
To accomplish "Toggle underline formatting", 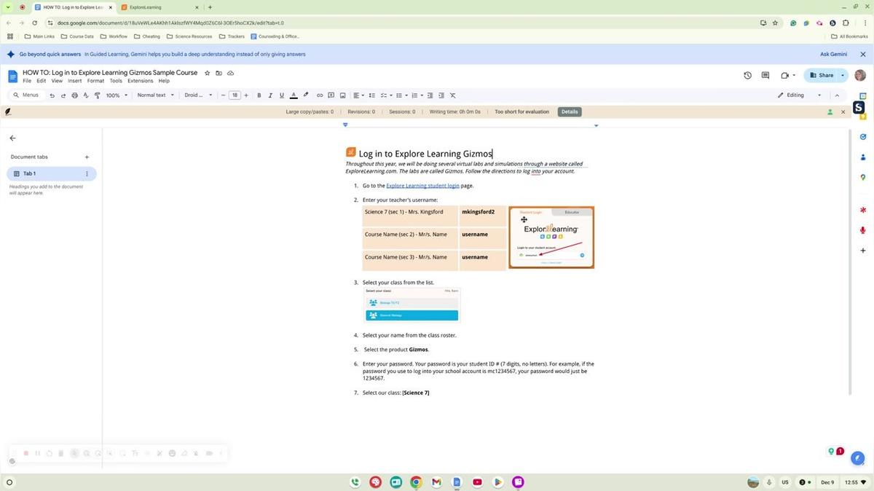I will (x=281, y=95).
